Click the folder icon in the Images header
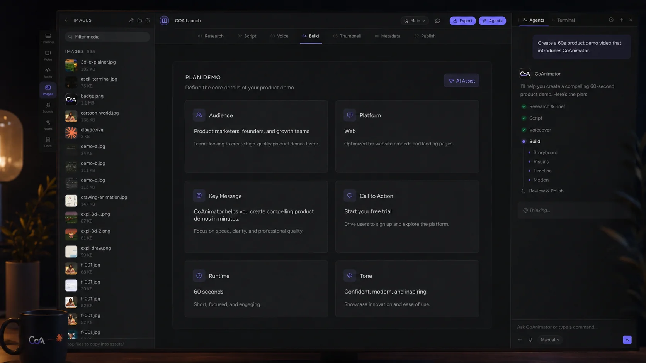The width and height of the screenshot is (646, 363). click(x=139, y=20)
